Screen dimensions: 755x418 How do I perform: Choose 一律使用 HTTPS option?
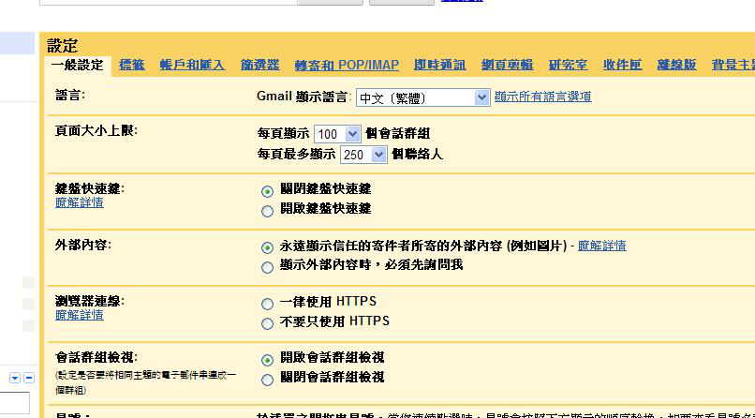[x=268, y=304]
